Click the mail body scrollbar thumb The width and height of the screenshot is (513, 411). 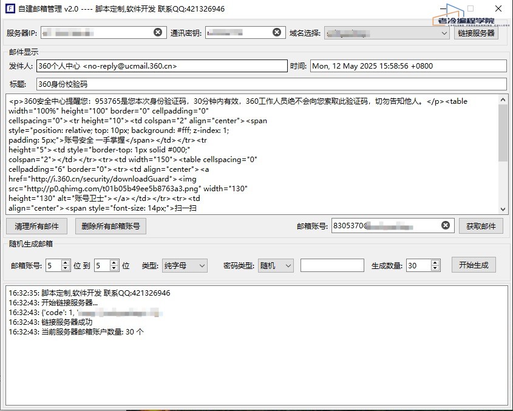(503, 133)
